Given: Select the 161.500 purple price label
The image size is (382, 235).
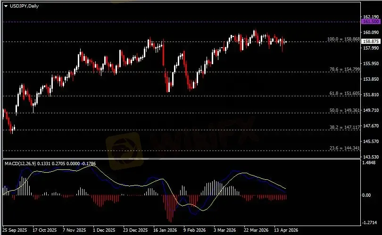Looking at the screenshot, I should pos(371,22).
